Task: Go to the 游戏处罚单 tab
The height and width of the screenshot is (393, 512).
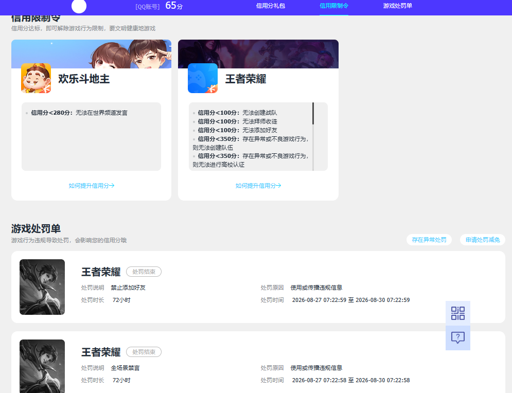Action: click(397, 6)
